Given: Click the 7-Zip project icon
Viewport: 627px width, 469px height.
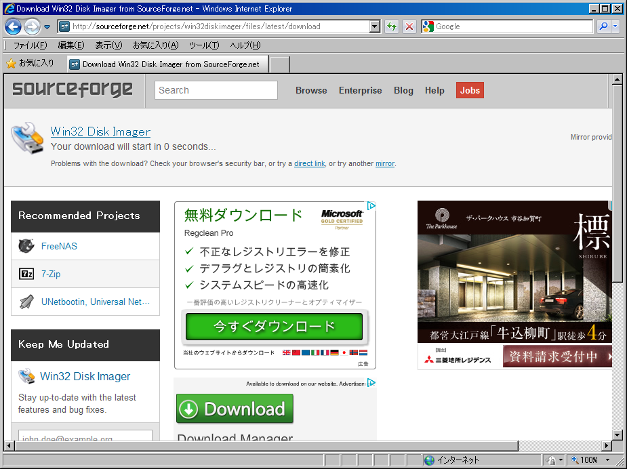Looking at the screenshot, I should pyautogui.click(x=26, y=274).
